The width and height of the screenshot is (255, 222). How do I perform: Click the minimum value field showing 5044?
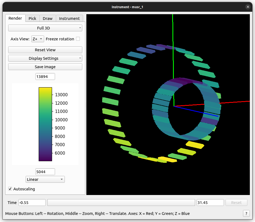(45, 172)
